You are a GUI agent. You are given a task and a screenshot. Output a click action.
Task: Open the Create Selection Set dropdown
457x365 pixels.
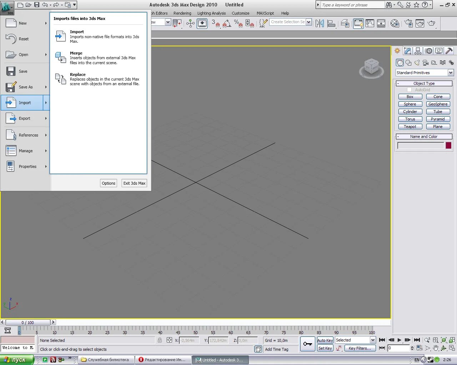(291, 22)
